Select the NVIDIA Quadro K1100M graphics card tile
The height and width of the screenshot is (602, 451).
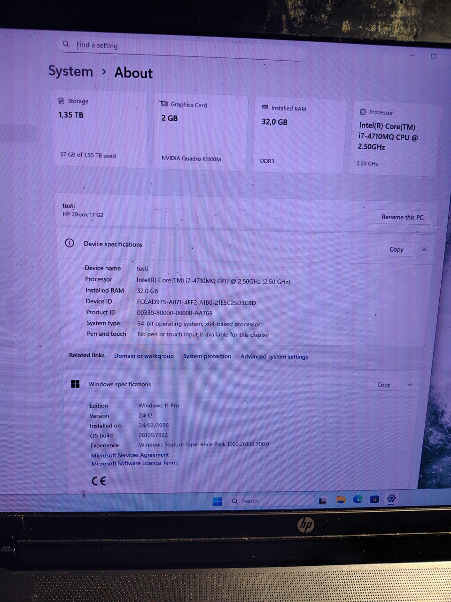(201, 132)
